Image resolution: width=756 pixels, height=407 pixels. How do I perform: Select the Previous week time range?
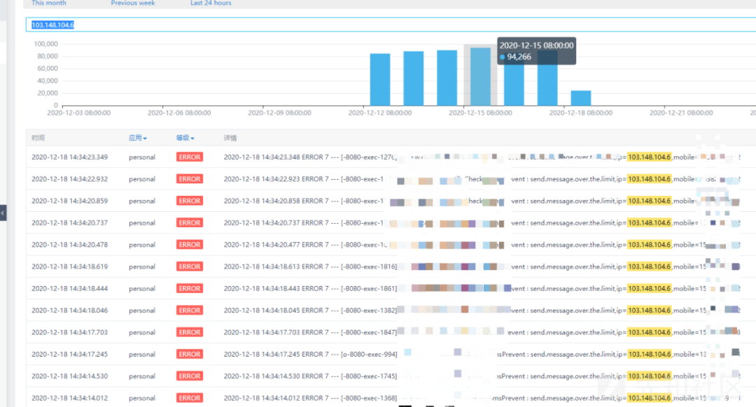tap(132, 3)
